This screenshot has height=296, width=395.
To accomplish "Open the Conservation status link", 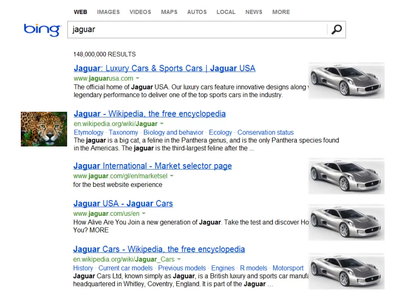I will click(x=265, y=133).
